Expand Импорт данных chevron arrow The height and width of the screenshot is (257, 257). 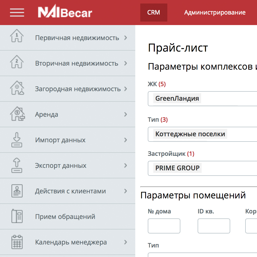125,140
